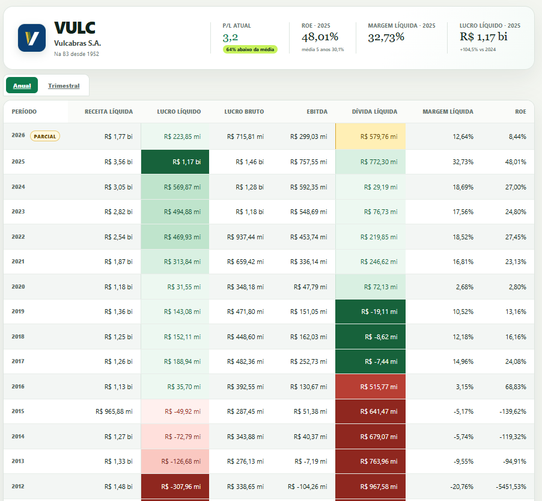Click lucro líquido cell 'R$ -126,68 mi'
Image resolution: width=542 pixels, height=501 pixels.
click(x=175, y=461)
